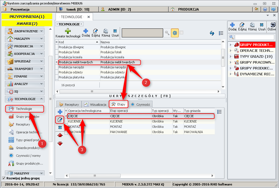The image size is (279, 188).
Task: Expand the TYPY GNIAZD tree node
Action: pos(230,56)
